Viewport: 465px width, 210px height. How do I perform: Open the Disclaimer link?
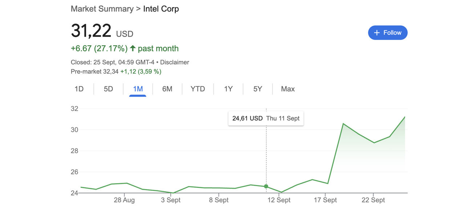[174, 62]
